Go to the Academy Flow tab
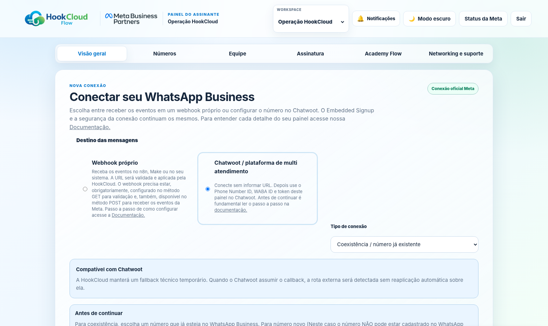 [x=383, y=53]
